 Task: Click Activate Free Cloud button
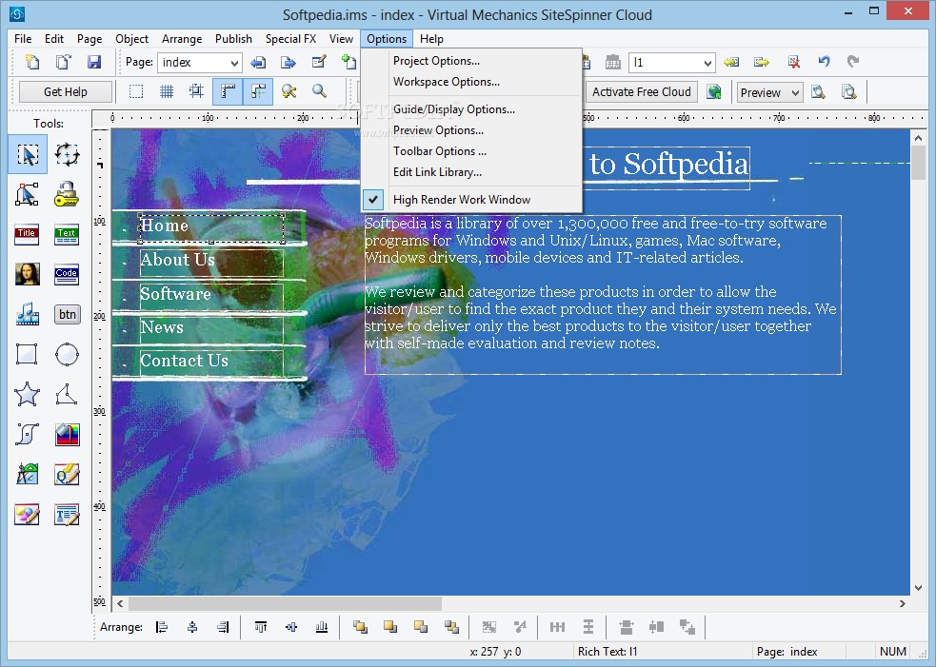[641, 92]
